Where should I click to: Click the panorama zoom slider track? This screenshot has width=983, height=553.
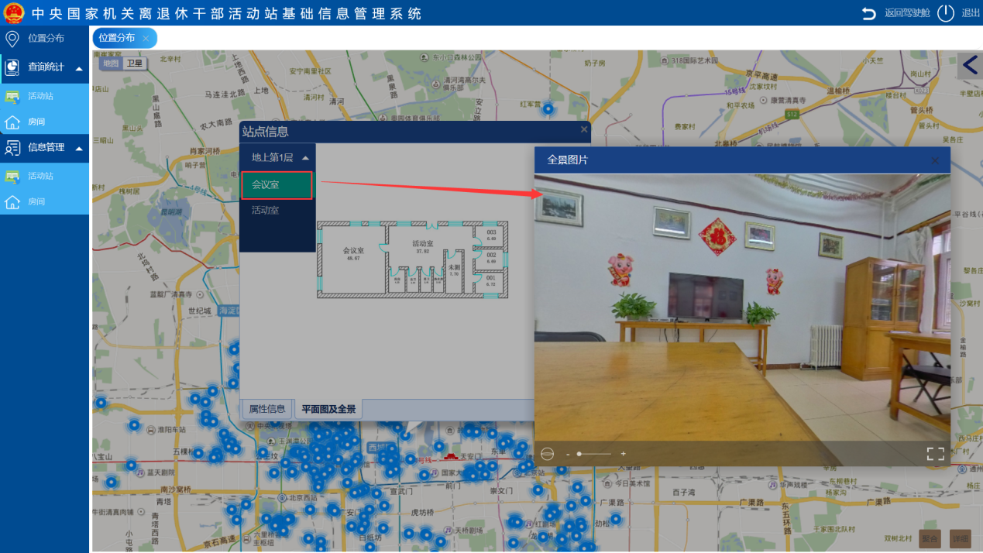595,454
